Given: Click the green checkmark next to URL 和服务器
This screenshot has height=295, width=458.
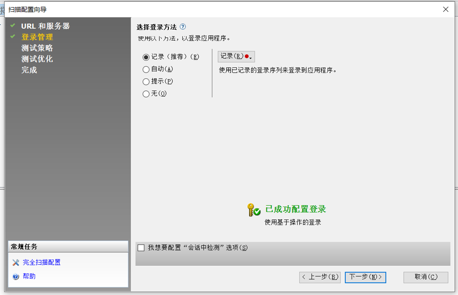Looking at the screenshot, I should click(13, 26).
